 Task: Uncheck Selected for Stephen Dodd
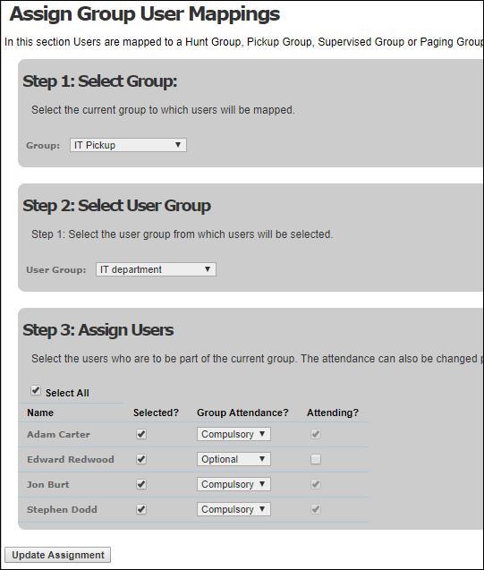tap(141, 509)
